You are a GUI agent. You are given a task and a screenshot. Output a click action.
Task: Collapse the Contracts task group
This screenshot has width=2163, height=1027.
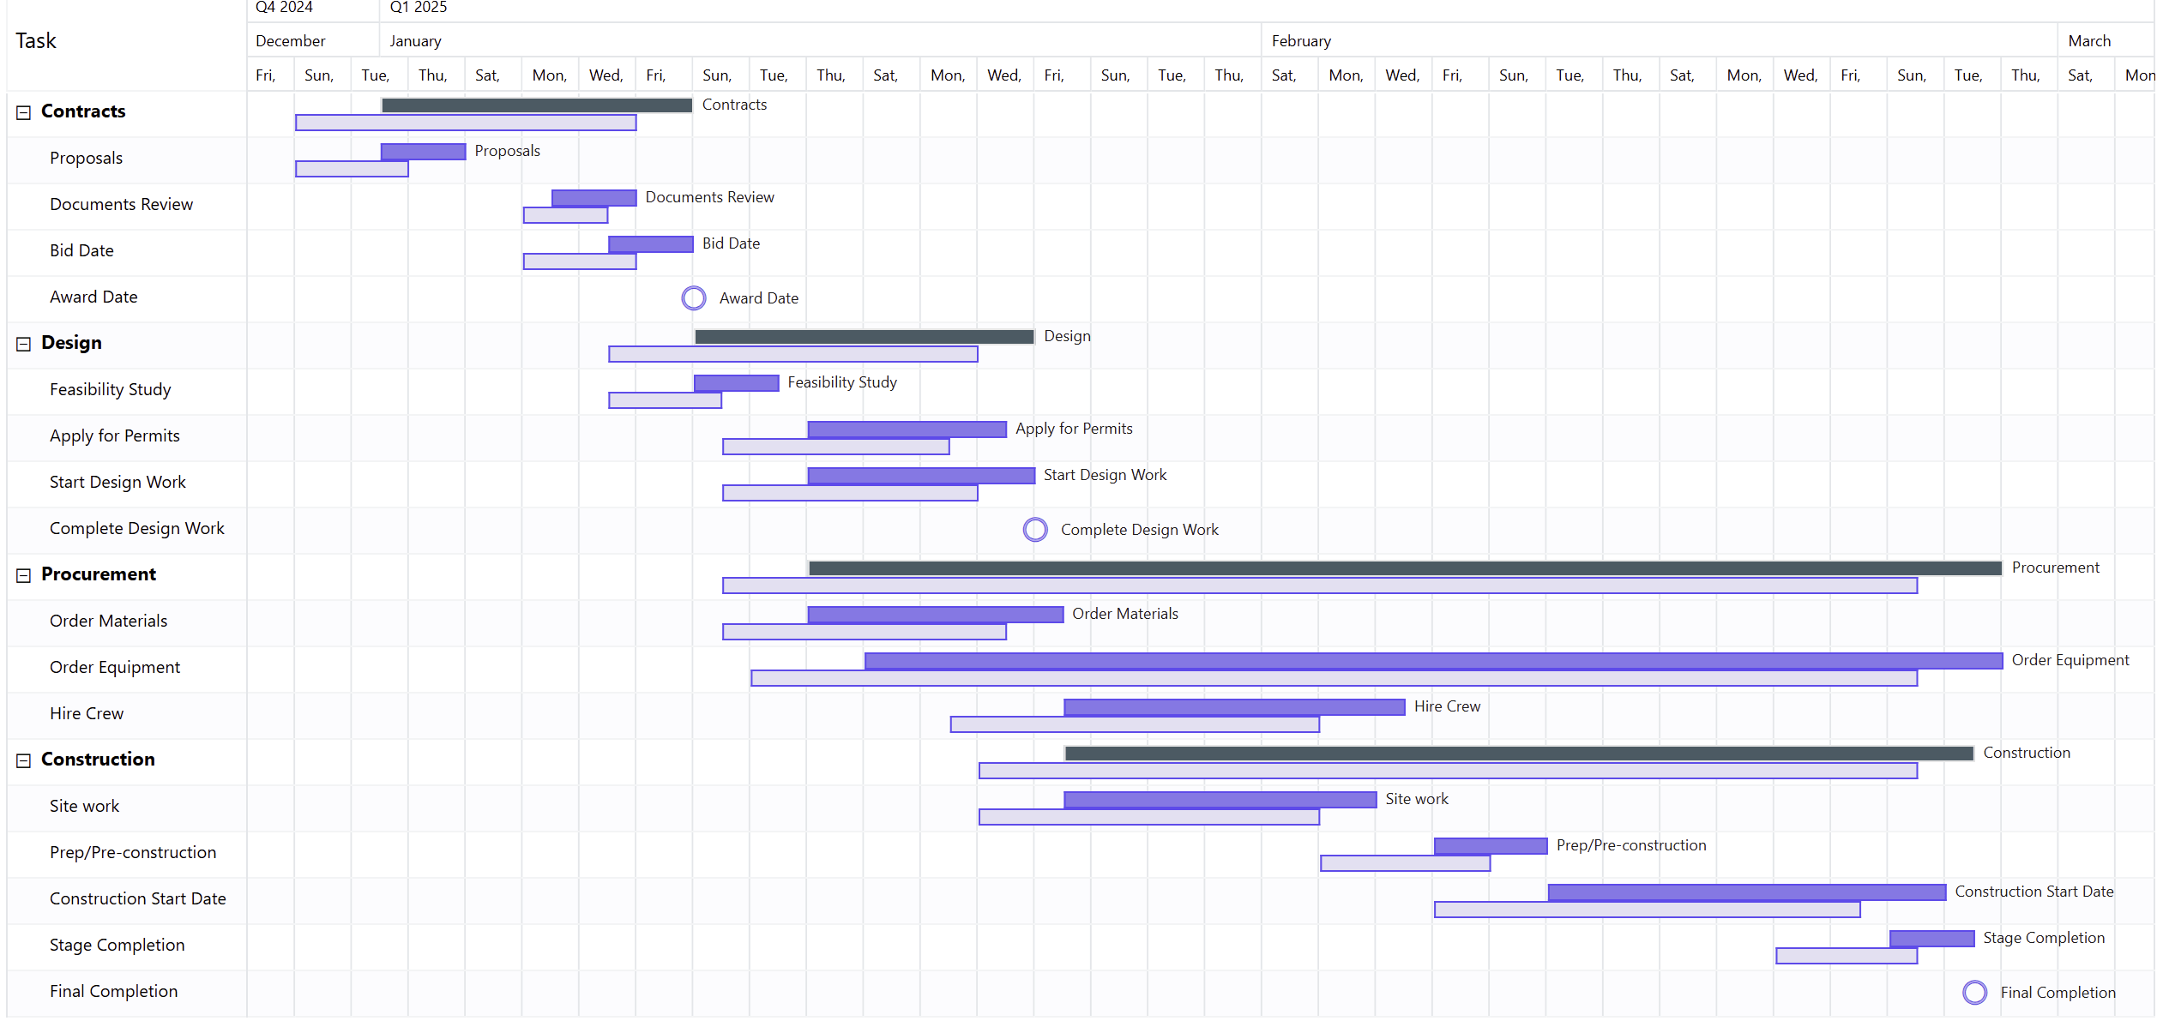coord(24,112)
